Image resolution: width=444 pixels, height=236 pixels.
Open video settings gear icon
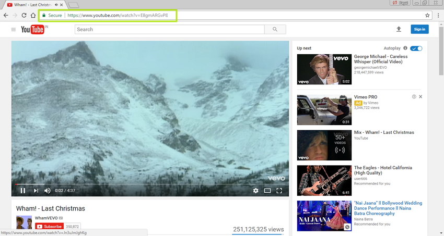pos(255,191)
